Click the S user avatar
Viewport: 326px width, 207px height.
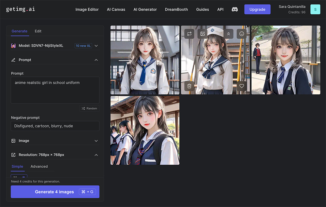pyautogui.click(x=315, y=9)
